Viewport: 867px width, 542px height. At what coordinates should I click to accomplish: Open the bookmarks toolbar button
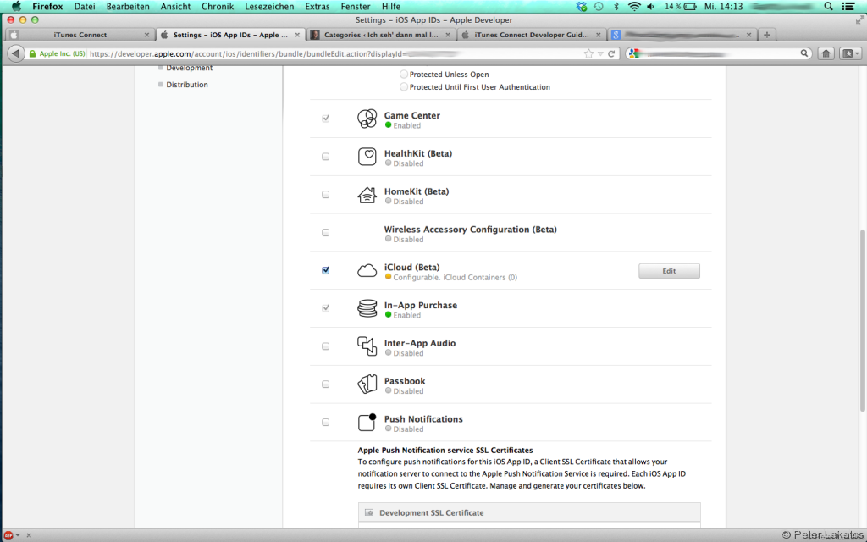pos(850,53)
